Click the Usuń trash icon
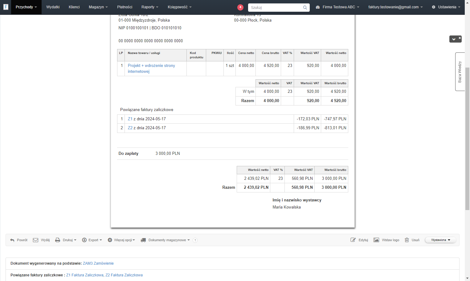This screenshot has width=470, height=281. coord(407,240)
